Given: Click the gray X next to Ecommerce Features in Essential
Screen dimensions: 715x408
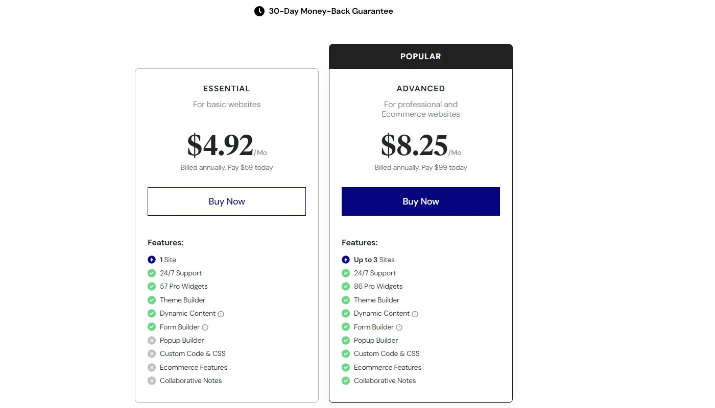Looking at the screenshot, I should (152, 367).
